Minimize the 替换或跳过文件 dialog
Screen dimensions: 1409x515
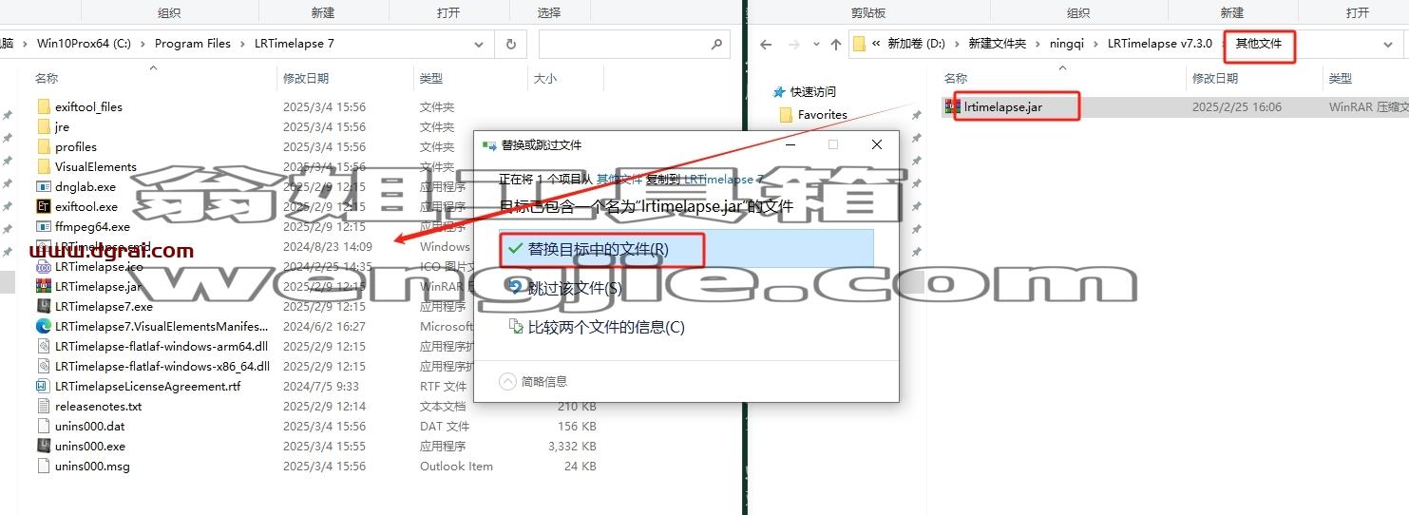point(790,144)
